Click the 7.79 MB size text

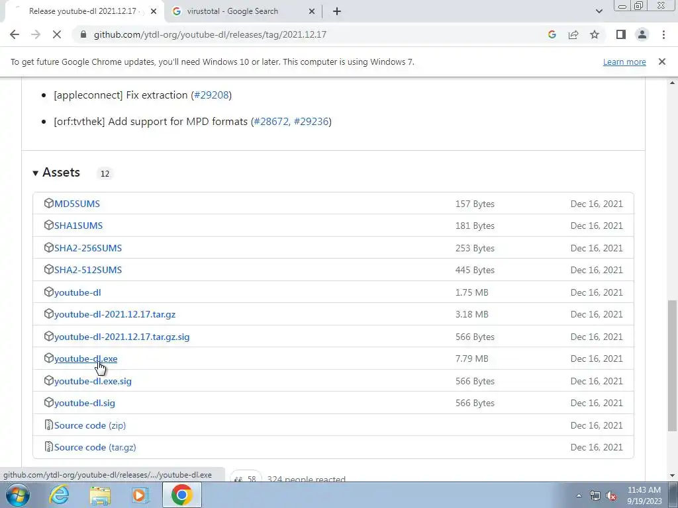tap(471, 359)
